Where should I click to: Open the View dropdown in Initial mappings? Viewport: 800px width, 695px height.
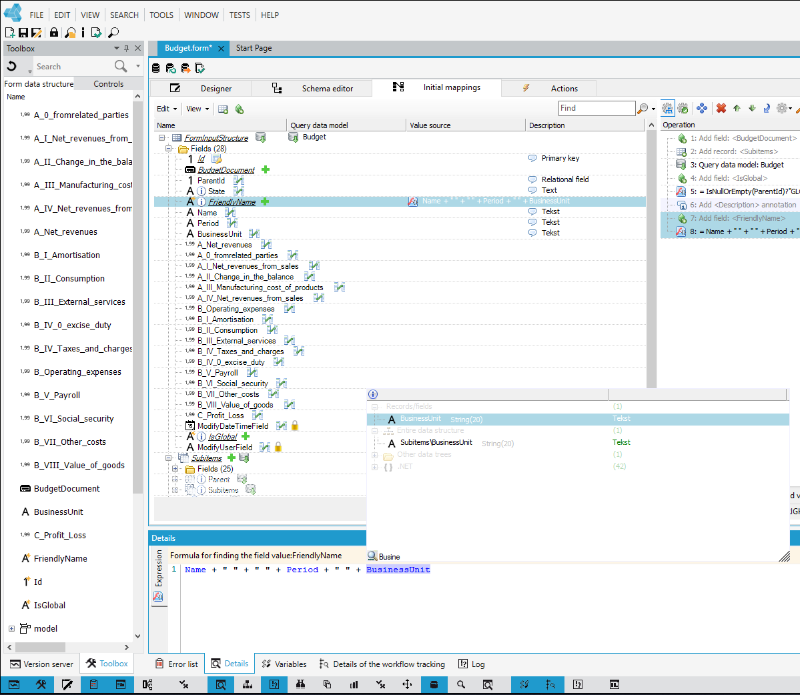point(197,109)
